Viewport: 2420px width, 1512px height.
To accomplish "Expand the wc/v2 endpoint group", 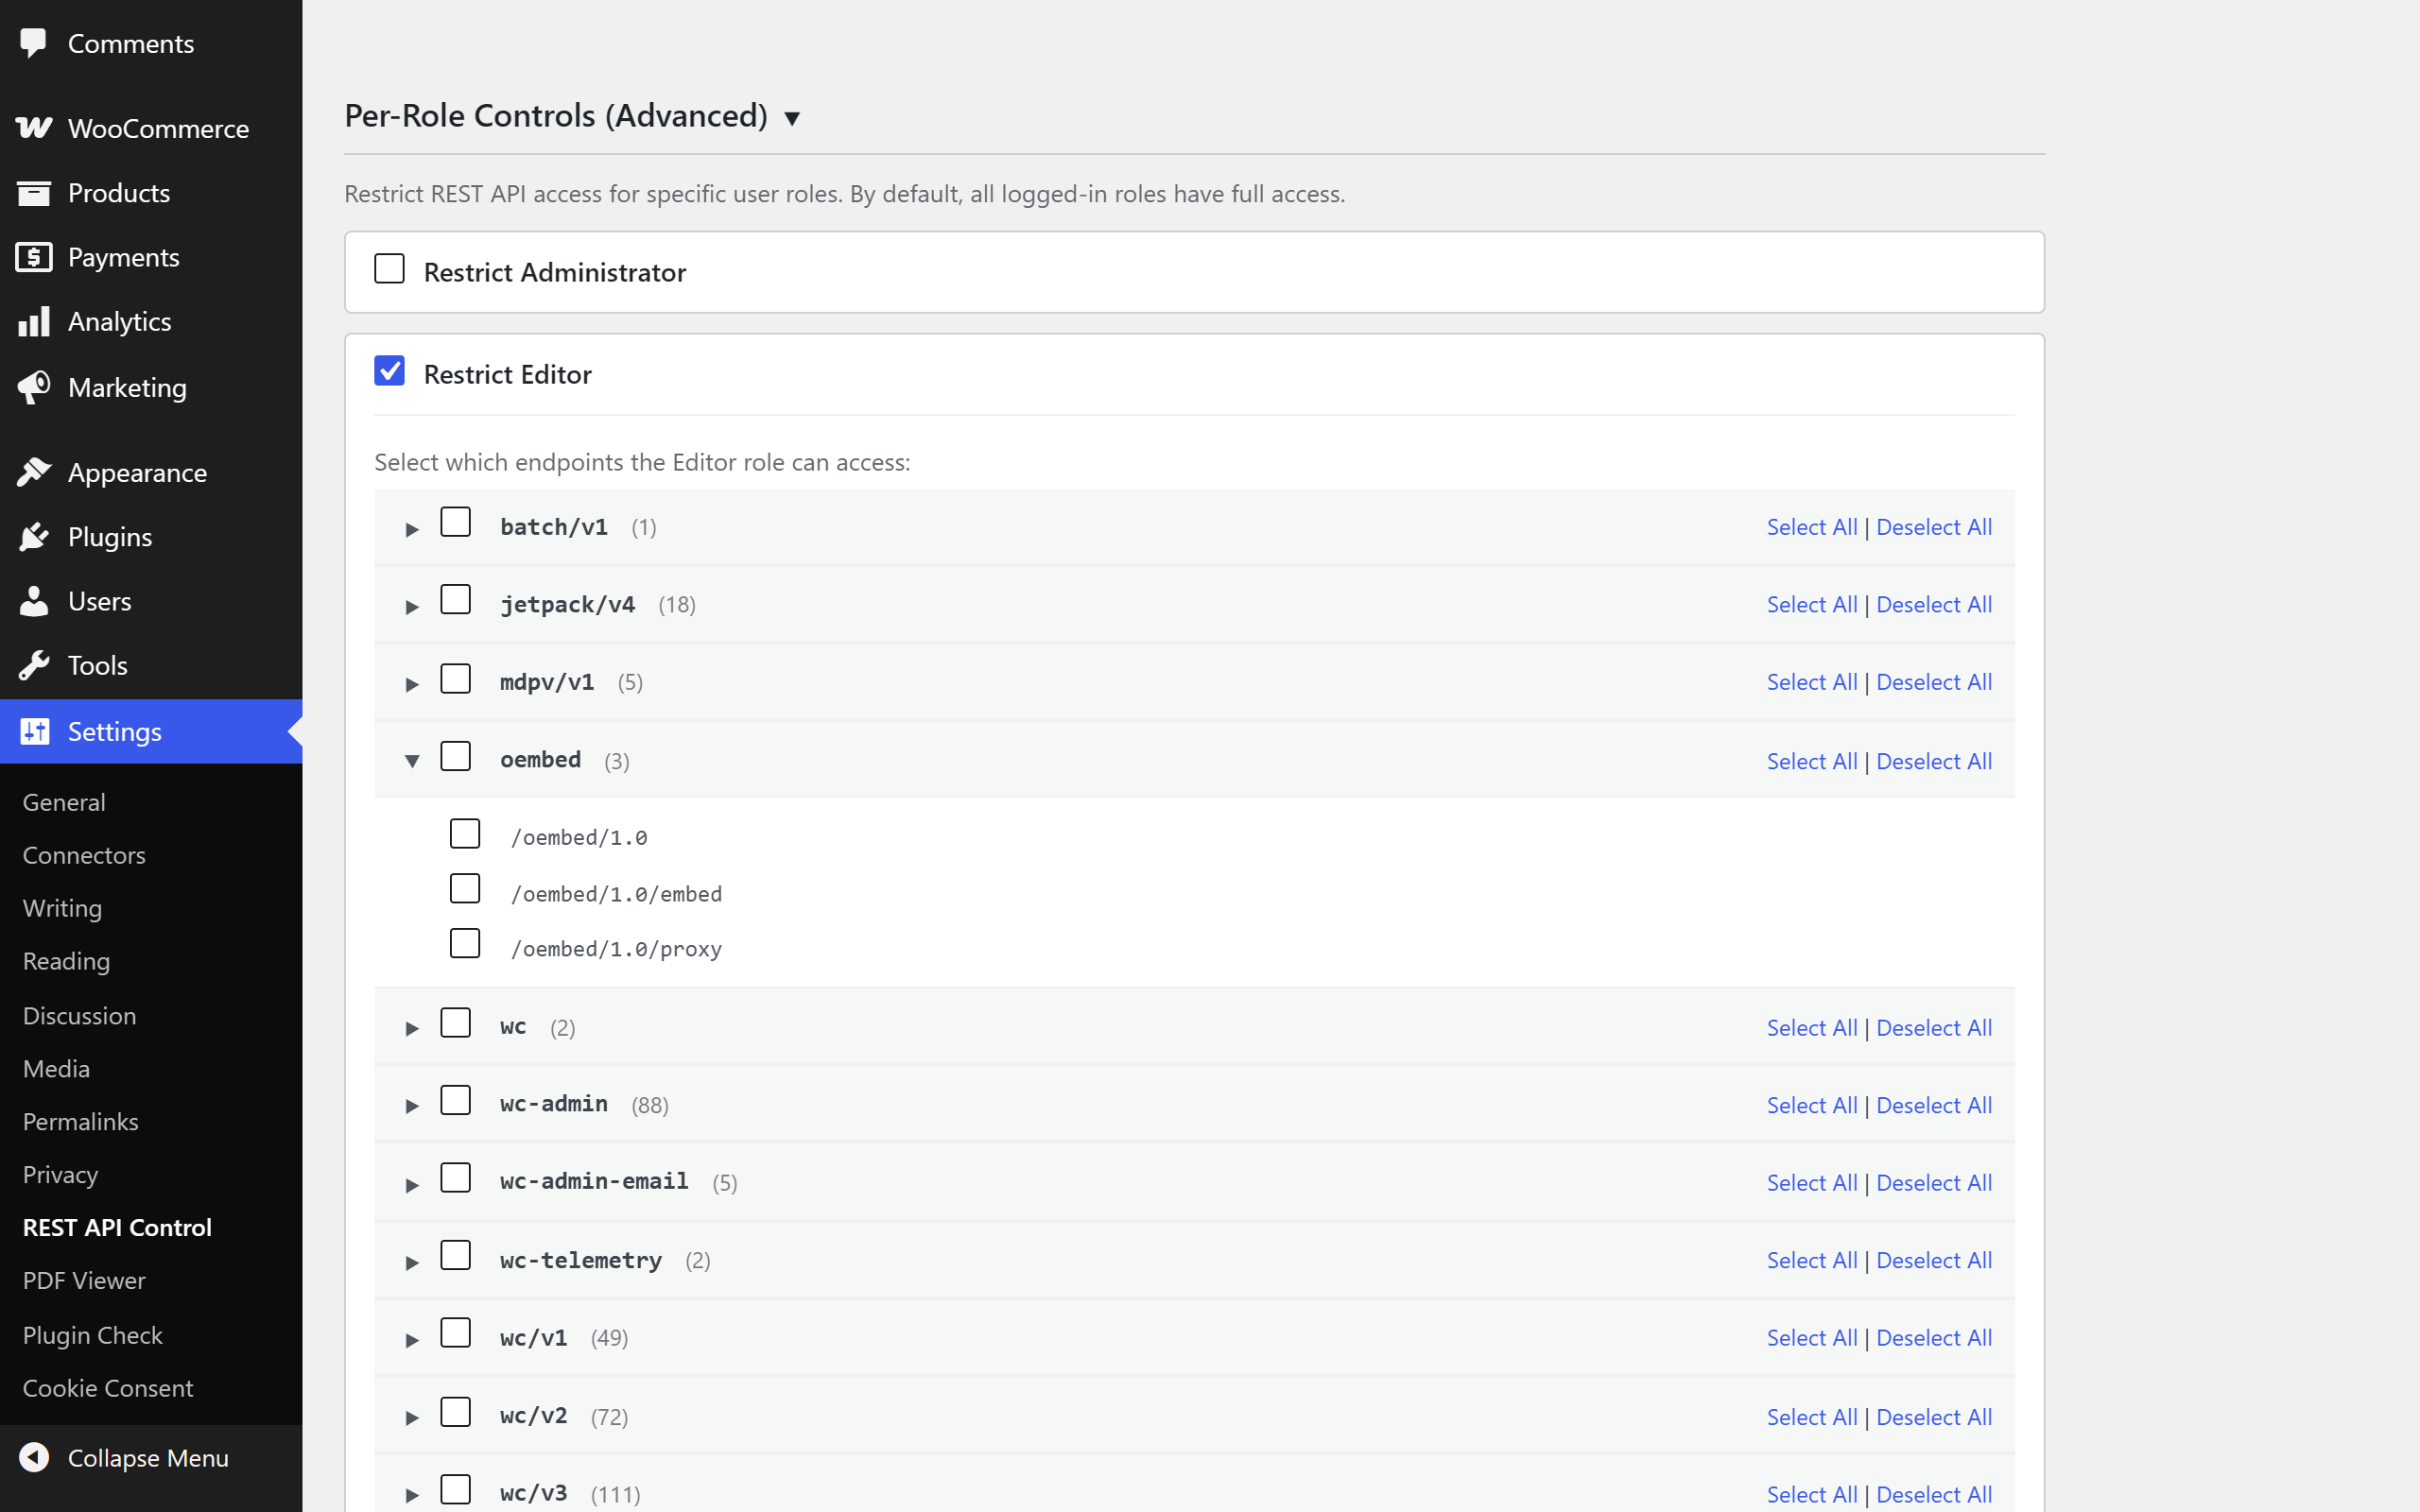I will pos(411,1418).
